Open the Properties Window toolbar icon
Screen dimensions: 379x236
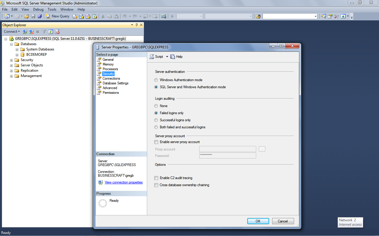pos(330,16)
